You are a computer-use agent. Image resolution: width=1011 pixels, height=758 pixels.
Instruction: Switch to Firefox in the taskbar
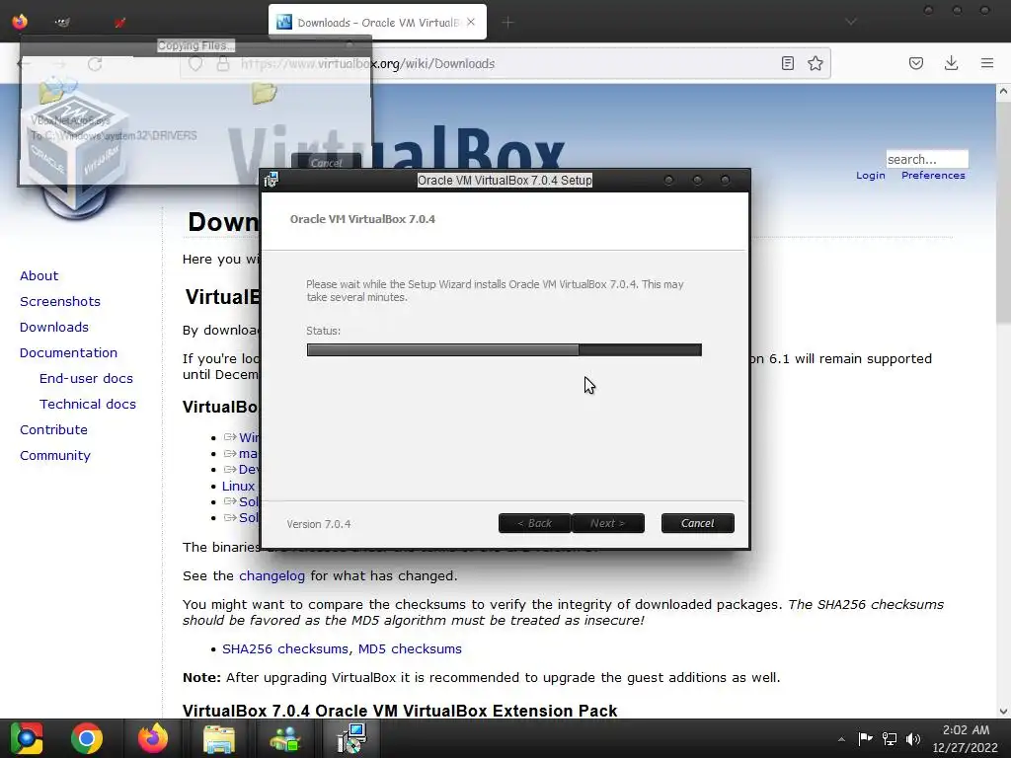[153, 738]
